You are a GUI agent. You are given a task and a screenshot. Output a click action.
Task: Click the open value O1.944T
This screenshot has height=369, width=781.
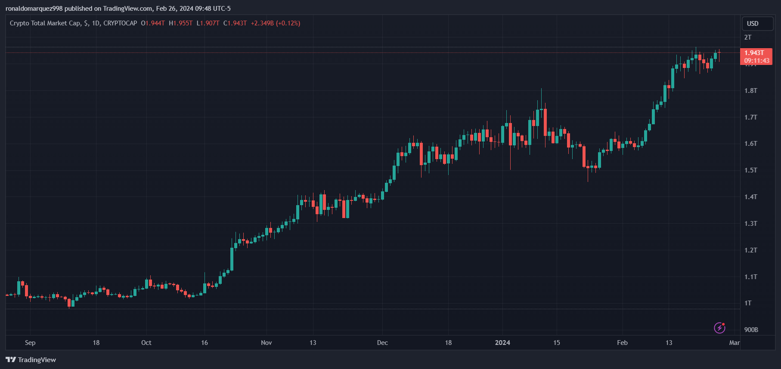[153, 23]
